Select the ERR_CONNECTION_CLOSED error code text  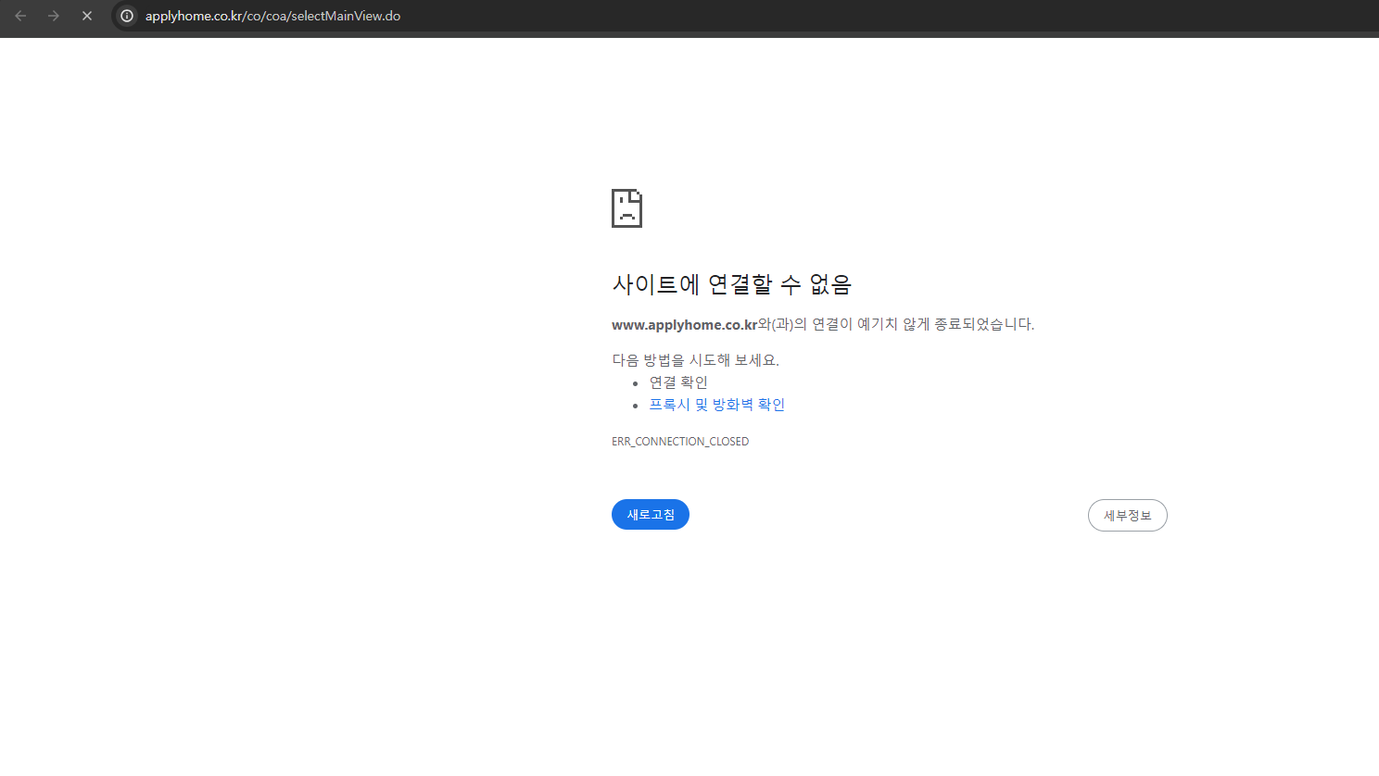click(680, 442)
